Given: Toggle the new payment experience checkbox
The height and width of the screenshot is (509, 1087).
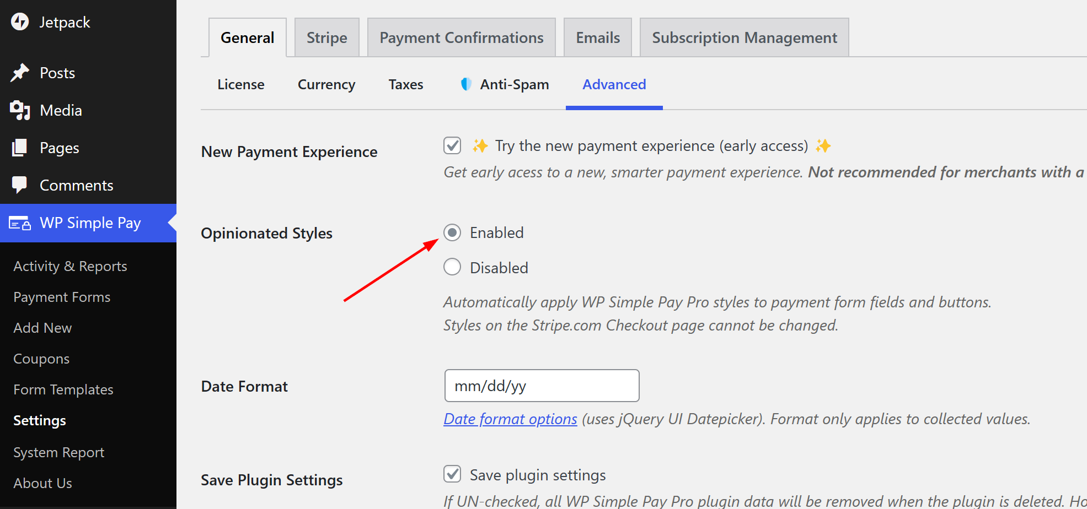Looking at the screenshot, I should [x=452, y=145].
